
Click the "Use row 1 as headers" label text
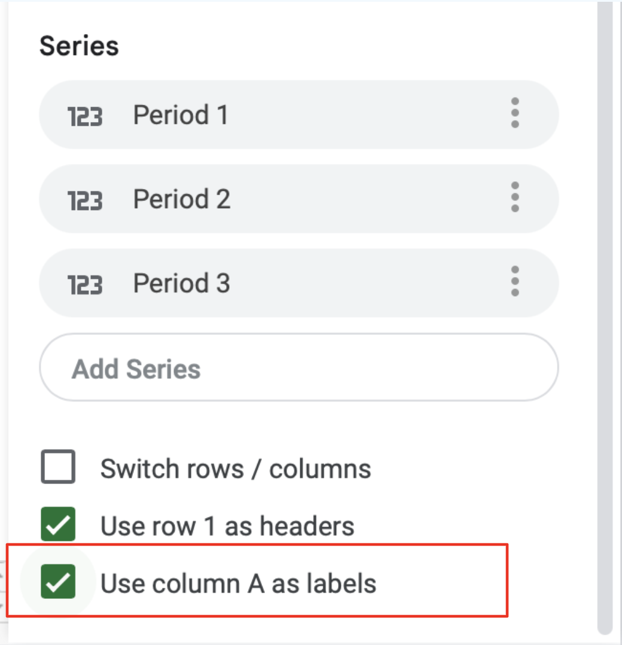click(227, 527)
